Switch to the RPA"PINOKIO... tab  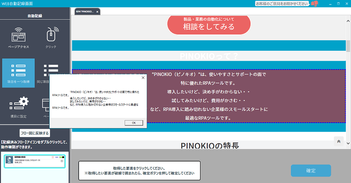coord(87,12)
